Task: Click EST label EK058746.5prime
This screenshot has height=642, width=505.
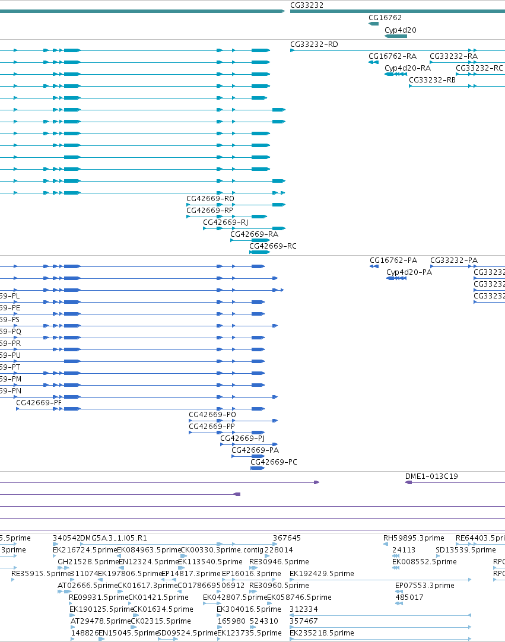Action: click(x=299, y=597)
